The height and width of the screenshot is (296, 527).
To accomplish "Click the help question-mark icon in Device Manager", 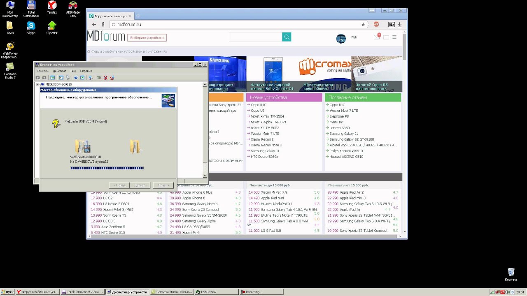I will tap(76, 78).
